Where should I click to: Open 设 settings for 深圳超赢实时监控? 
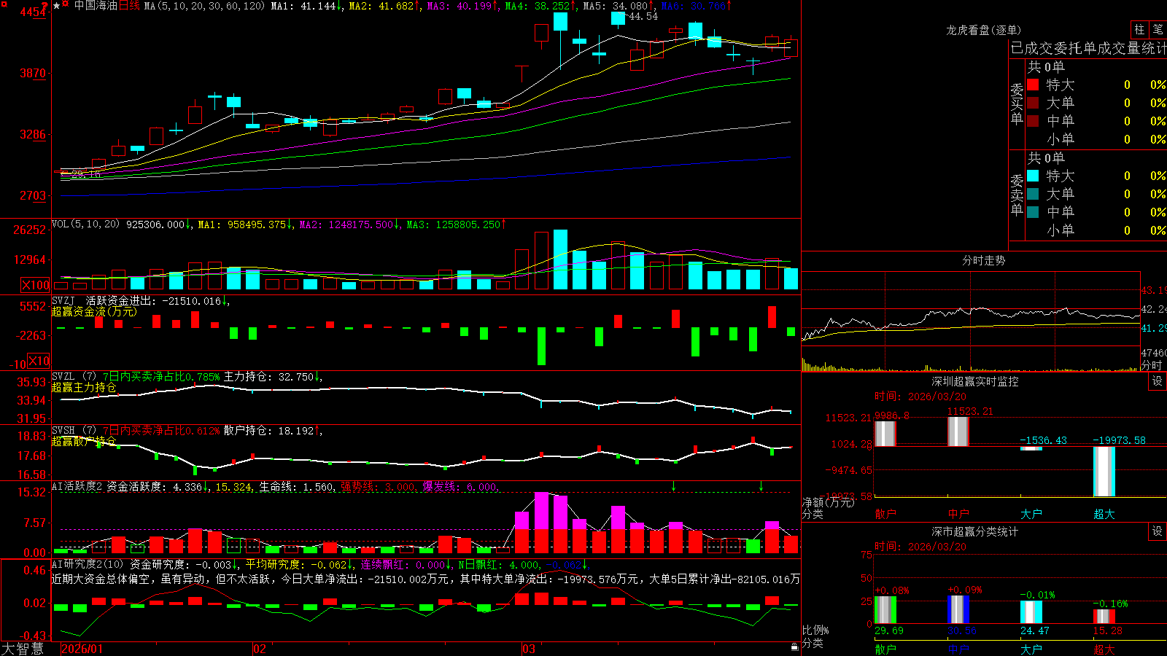1158,381
